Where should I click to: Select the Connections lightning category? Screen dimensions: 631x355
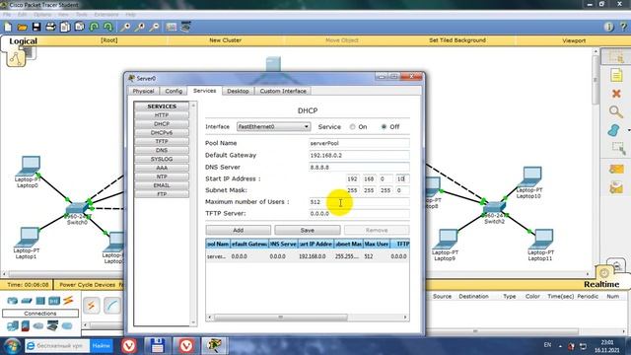[68, 300]
